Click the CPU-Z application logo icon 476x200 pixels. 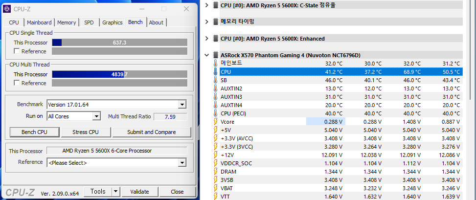click(6, 9)
